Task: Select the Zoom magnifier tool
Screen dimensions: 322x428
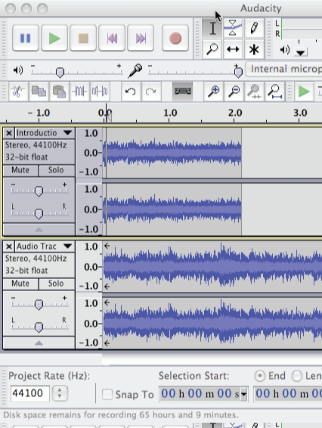Action: (212, 49)
